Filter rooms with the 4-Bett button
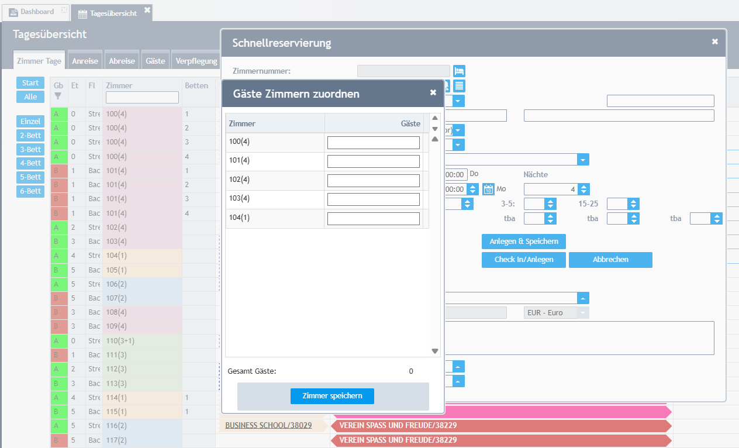Viewport: 739px width, 448px height. 30,163
